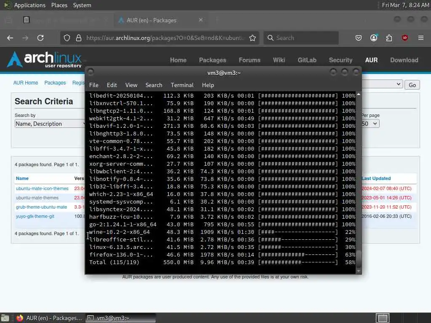Open the terminal Edit menu

112,85
